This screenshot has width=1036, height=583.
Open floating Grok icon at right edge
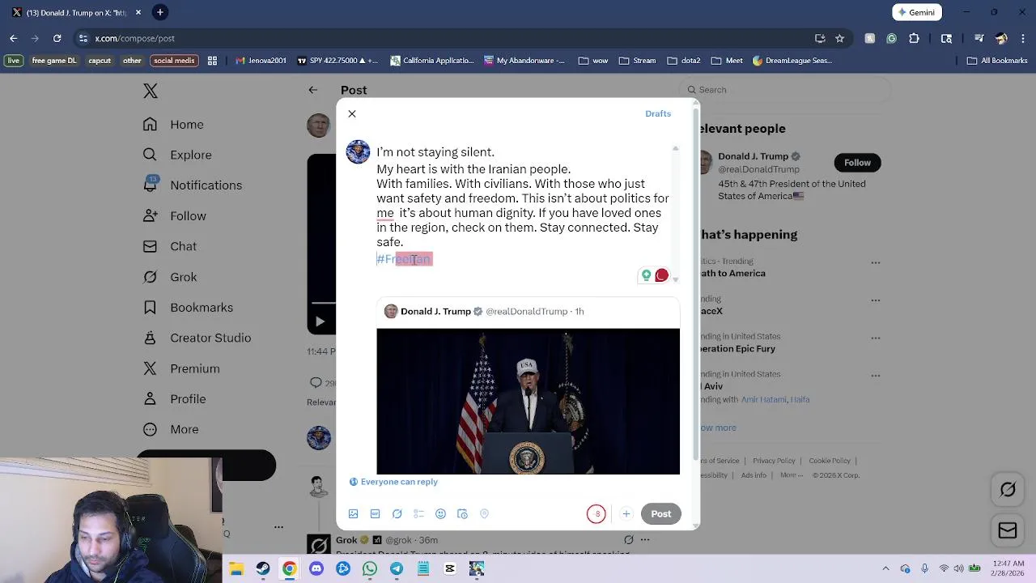[1008, 489]
